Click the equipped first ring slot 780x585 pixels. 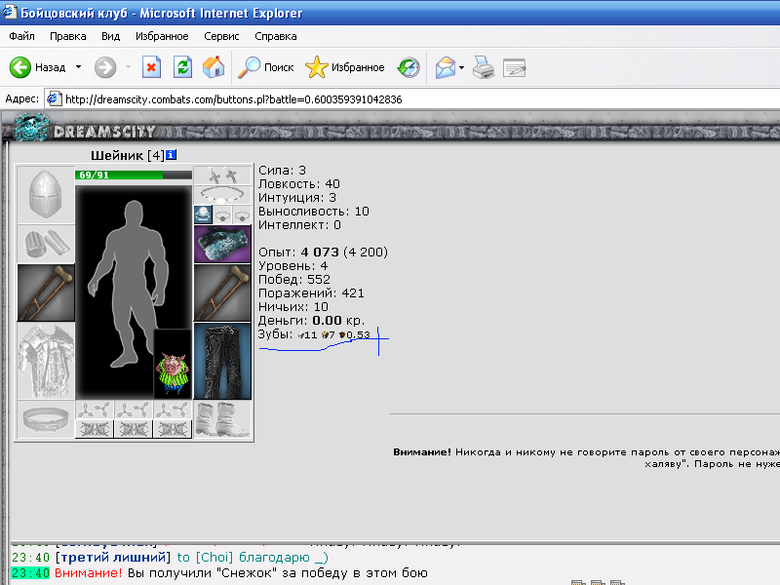[203, 214]
